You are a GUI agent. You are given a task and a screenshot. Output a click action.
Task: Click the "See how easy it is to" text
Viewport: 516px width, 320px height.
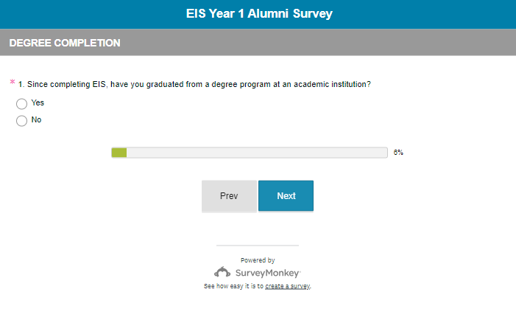pyautogui.click(x=233, y=286)
